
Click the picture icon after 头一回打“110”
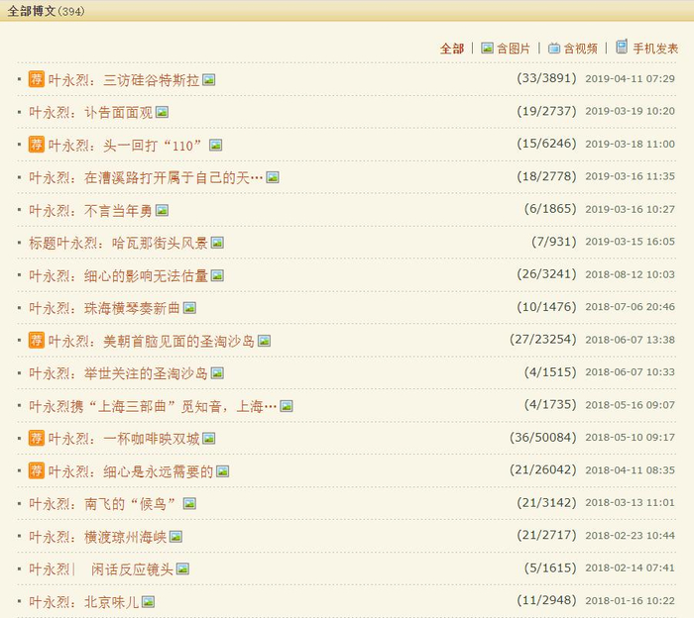(215, 145)
